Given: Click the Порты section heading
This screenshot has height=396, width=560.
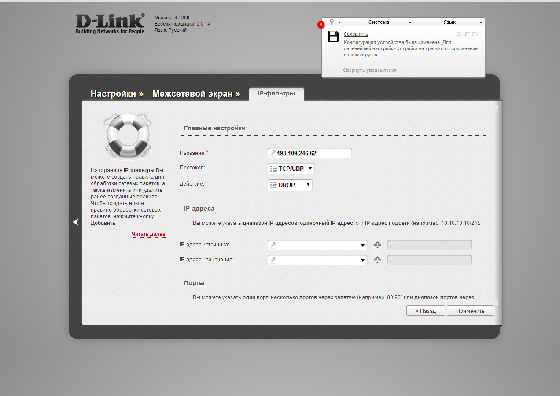Looking at the screenshot, I should [194, 283].
